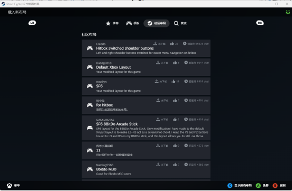Click author name GACKUROTAS
The width and height of the screenshot is (292, 191).
[105, 120]
